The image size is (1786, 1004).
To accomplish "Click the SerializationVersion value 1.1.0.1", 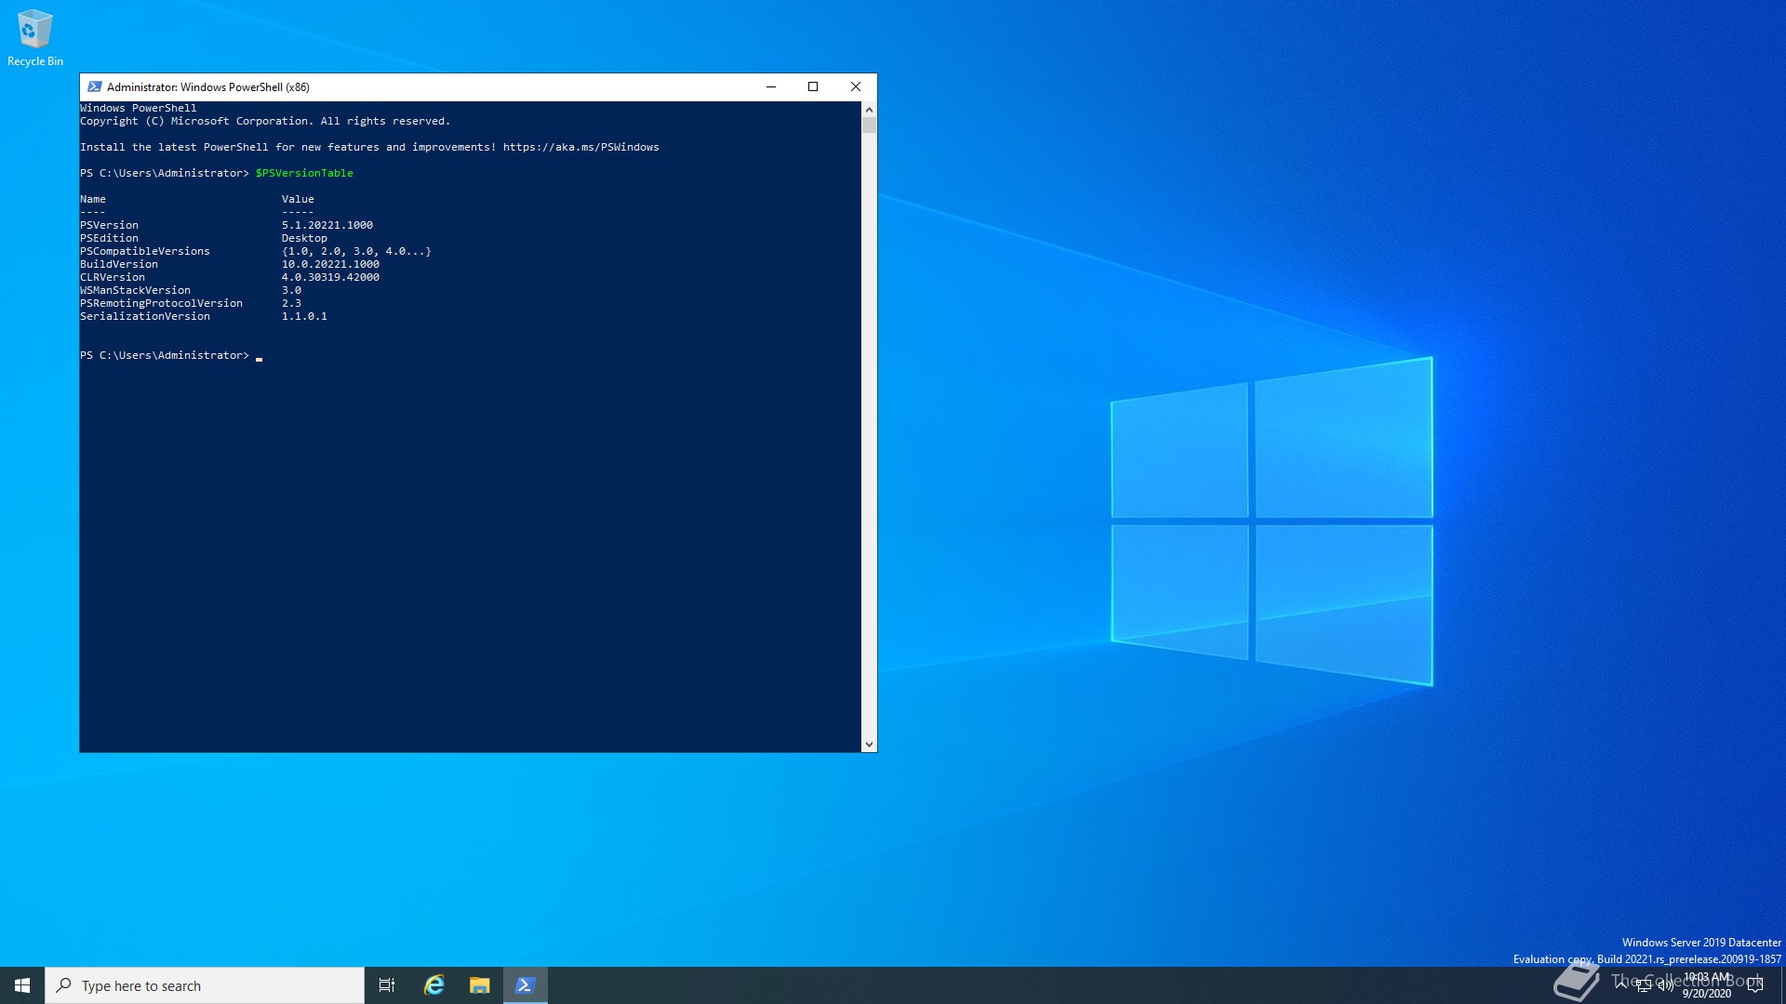I will (304, 316).
